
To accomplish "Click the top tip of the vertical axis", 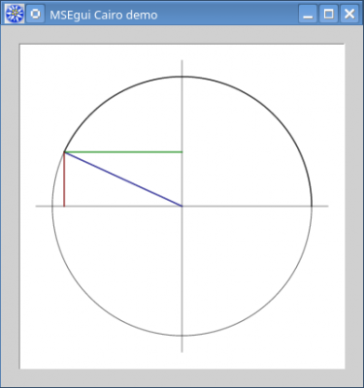I will (182, 61).
